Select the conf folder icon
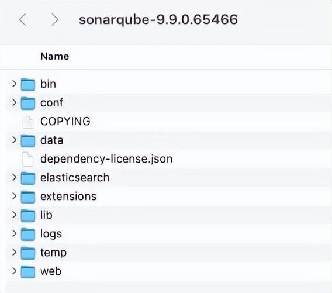 click(x=28, y=103)
